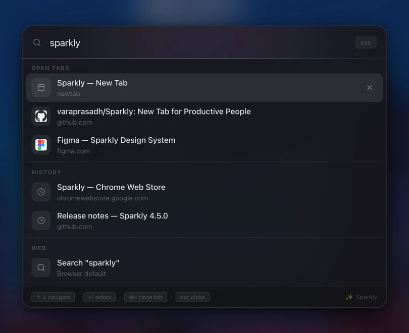409x333 pixels.
Task: Click the WEB section header
Action: (x=39, y=248)
